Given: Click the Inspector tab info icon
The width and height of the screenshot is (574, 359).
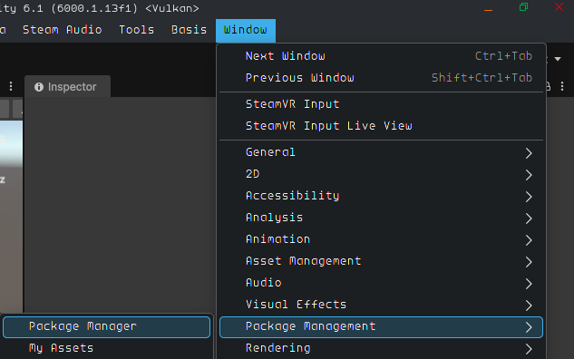Looking at the screenshot, I should pyautogui.click(x=39, y=87).
